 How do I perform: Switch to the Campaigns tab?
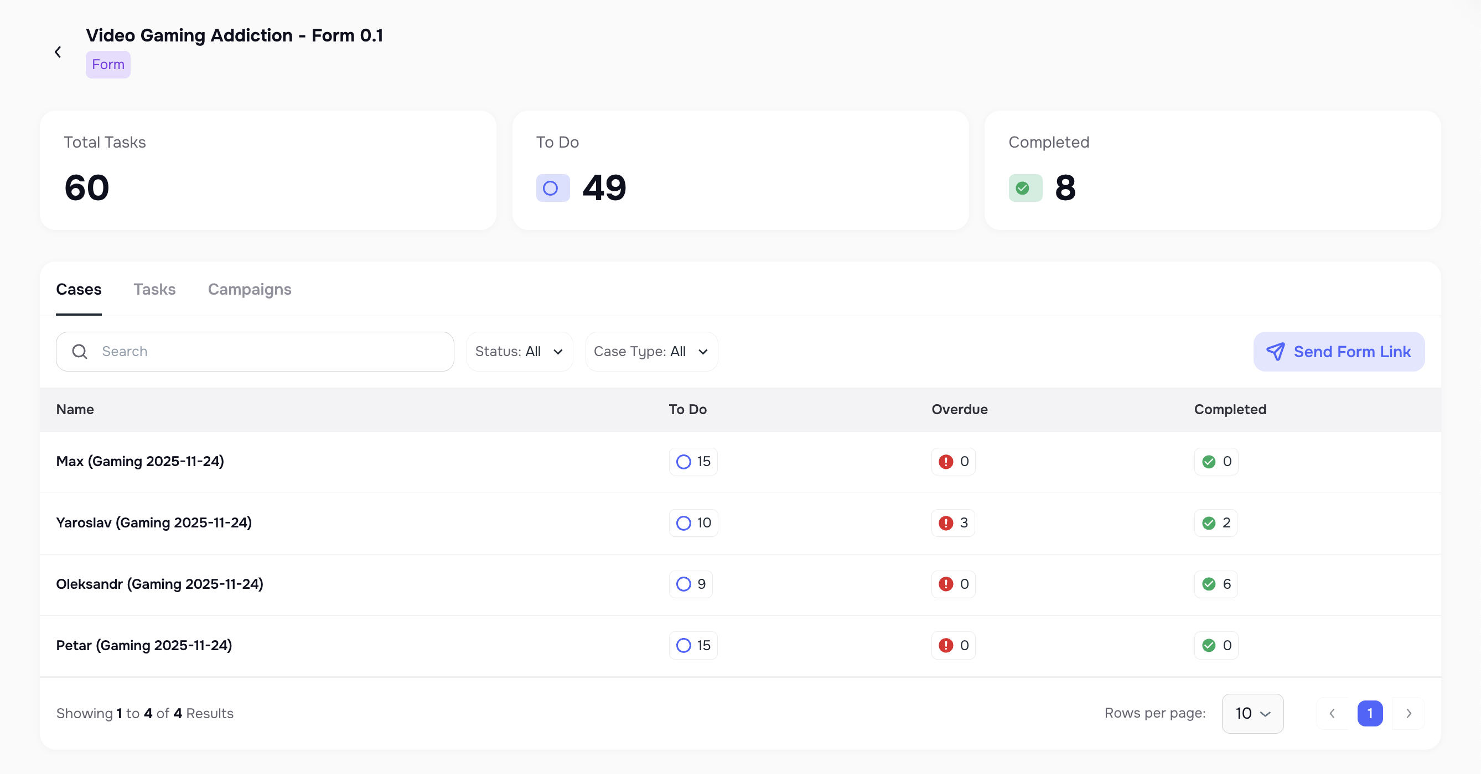(x=249, y=289)
